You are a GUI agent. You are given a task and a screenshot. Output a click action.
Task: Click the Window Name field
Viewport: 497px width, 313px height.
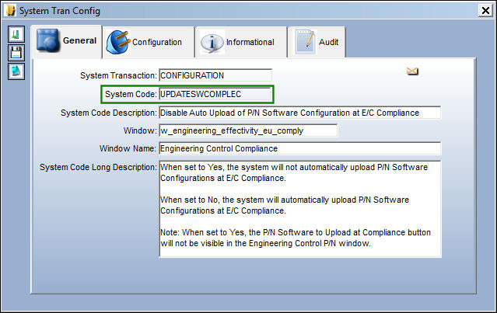(x=300, y=148)
